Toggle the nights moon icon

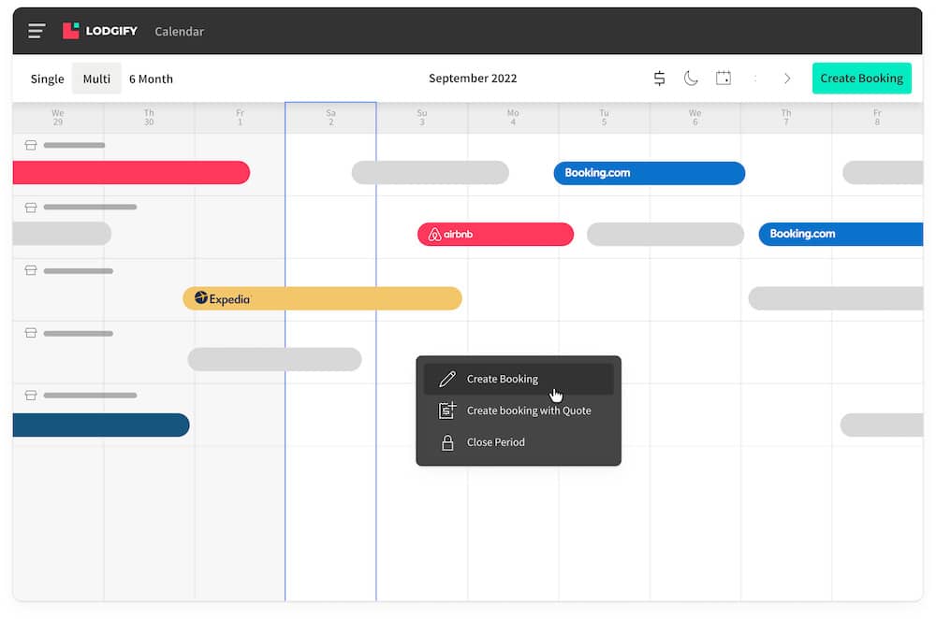click(691, 79)
